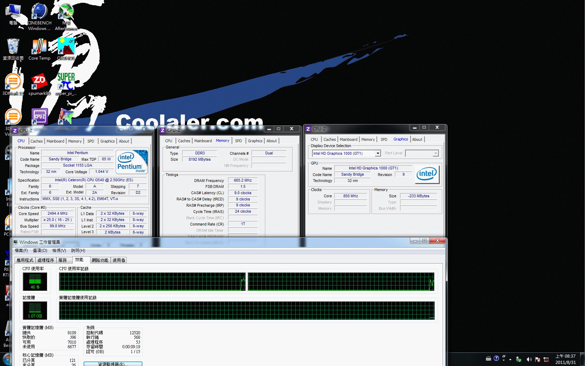Viewport: 585px width, 366px height.
Task: Open About tab in CPU-Z Graphics window
Action: coord(417,139)
